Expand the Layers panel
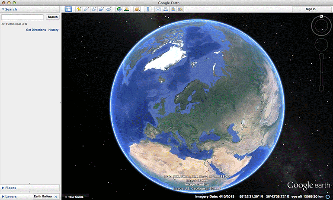333x200 pixels. coord(3,197)
